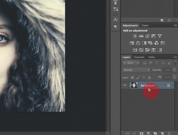Image resolution: width=178 pixels, height=135 pixels.
Task: Filter layers by pixel layers
Action: tap(145, 63)
